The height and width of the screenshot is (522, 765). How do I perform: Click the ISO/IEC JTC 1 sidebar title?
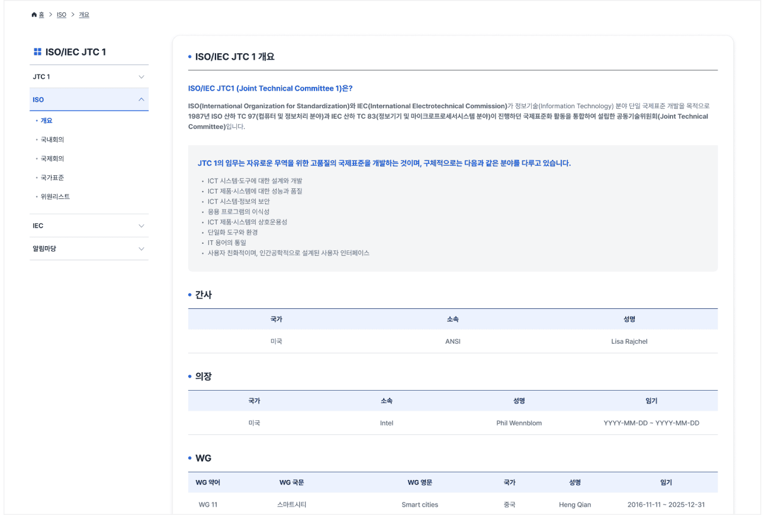pyautogui.click(x=75, y=52)
